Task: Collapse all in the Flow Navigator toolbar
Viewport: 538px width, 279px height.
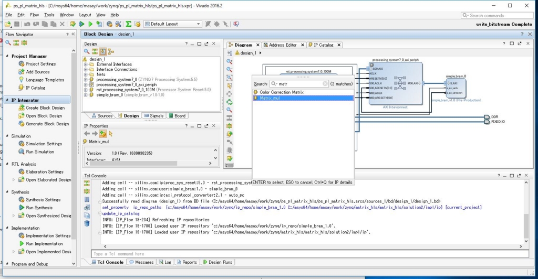Action: point(16,43)
